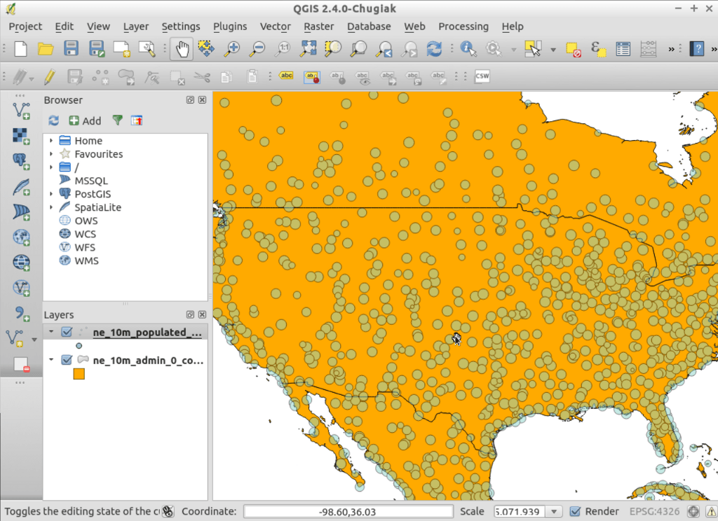Click the Refresh map toolbar icon

pyautogui.click(x=435, y=49)
